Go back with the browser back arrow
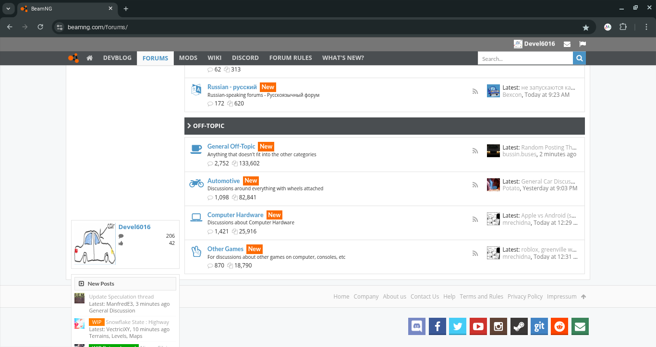Image resolution: width=656 pixels, height=347 pixels. (10, 27)
